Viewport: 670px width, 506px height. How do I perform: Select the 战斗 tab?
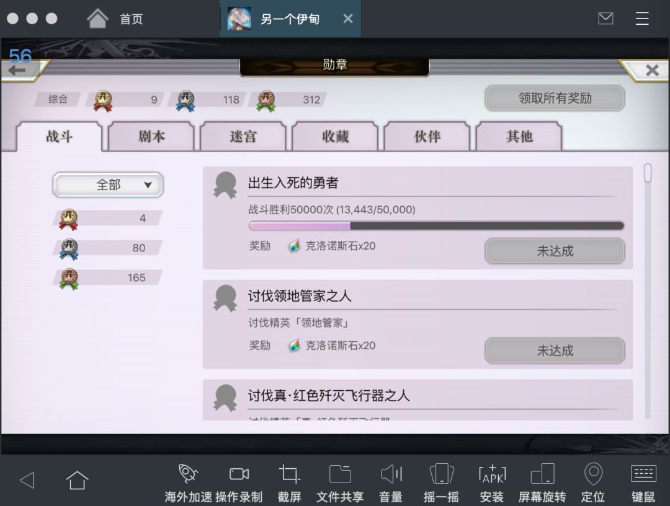click(60, 136)
